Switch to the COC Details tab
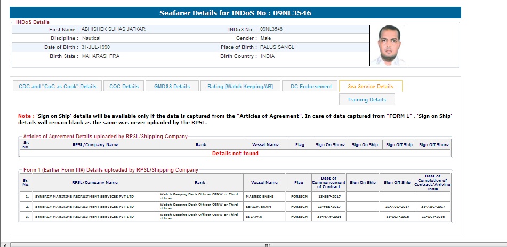Screen dimensions: 507x247 pyautogui.click(x=124, y=87)
